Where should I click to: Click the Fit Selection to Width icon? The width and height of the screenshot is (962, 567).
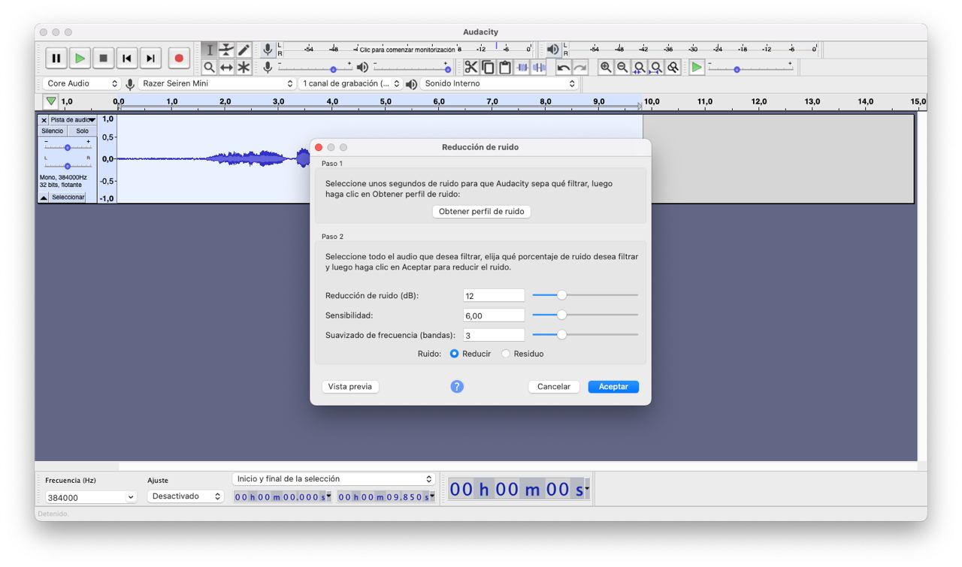640,67
